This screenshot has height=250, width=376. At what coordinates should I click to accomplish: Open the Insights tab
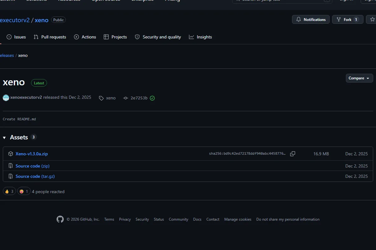[201, 37]
